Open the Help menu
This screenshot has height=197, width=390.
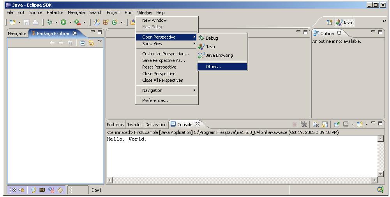pyautogui.click(x=161, y=12)
